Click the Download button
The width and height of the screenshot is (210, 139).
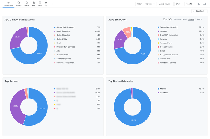click(199, 11)
